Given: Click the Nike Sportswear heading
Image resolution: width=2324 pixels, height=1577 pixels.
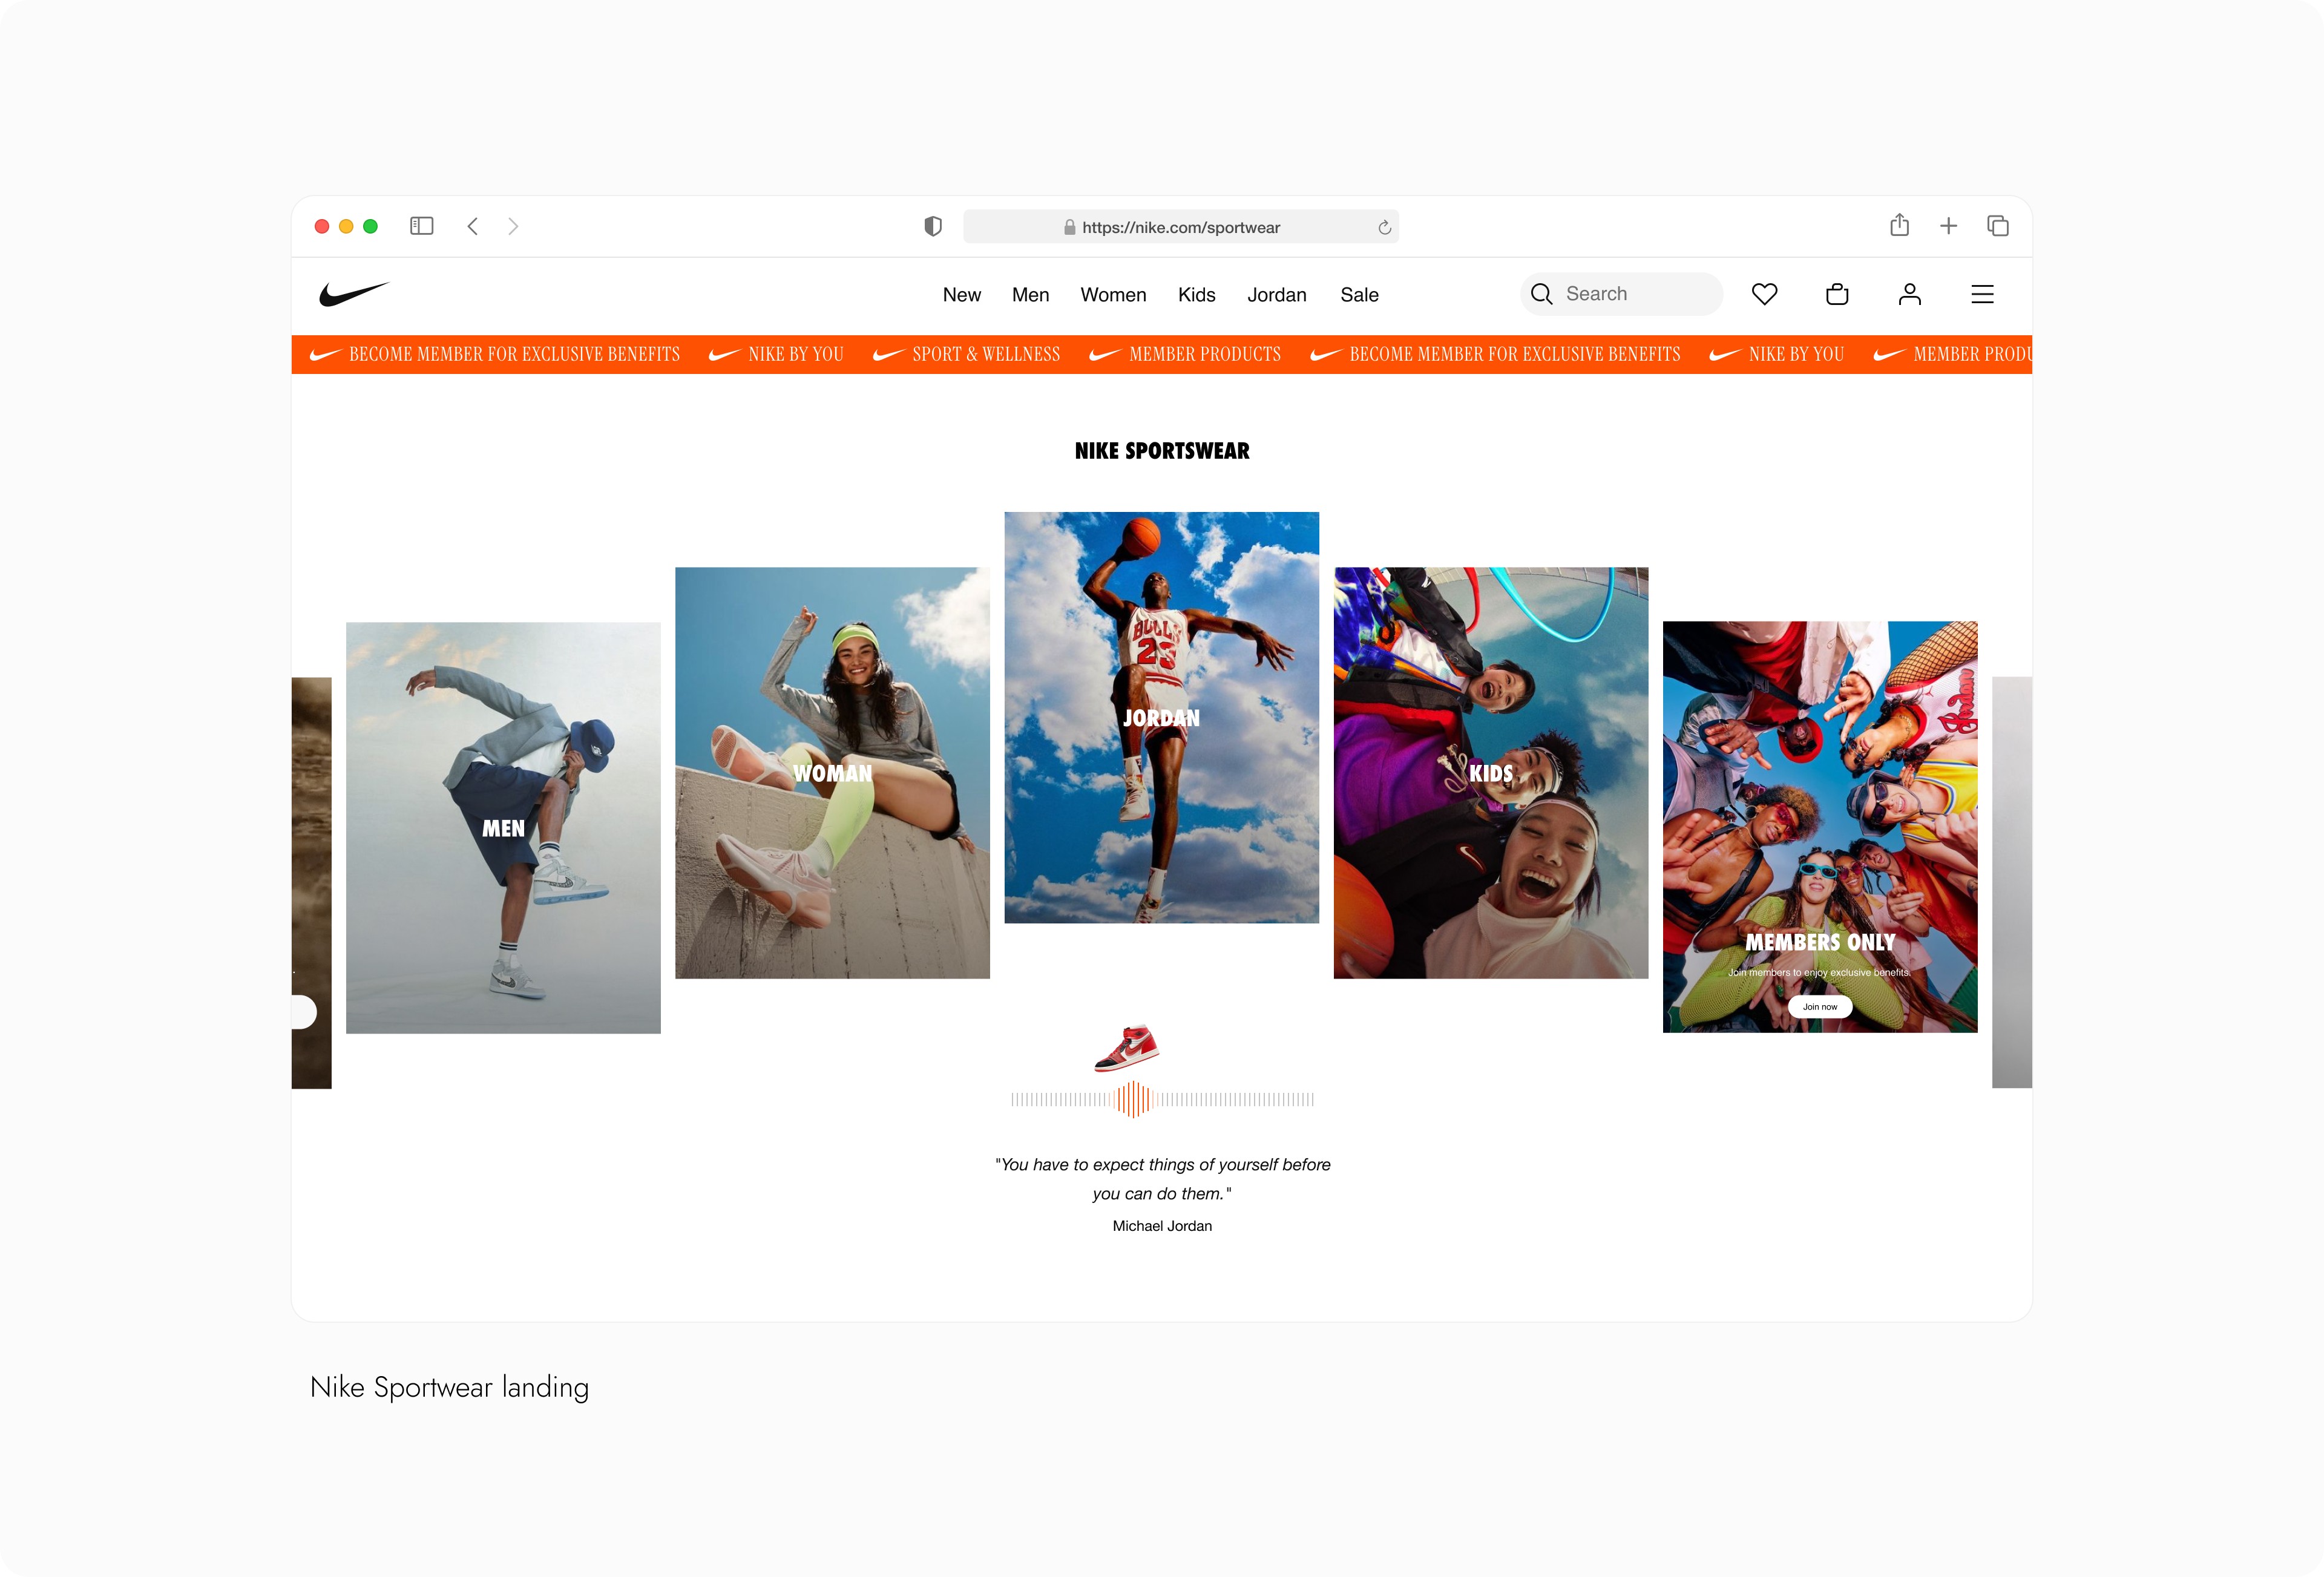Looking at the screenshot, I should click(1162, 451).
